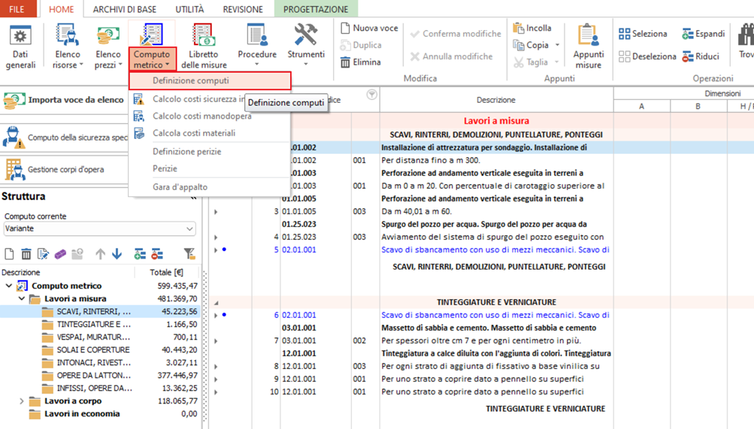Expand row 7 with code 03.01.001

tap(216, 341)
